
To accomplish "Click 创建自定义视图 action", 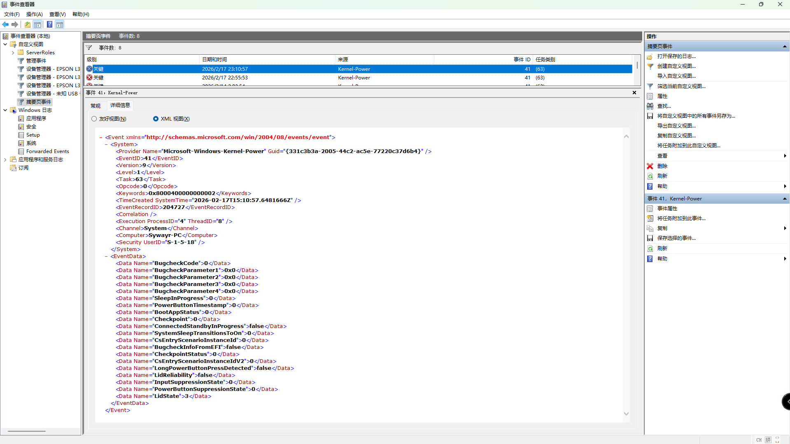I will [x=676, y=66].
